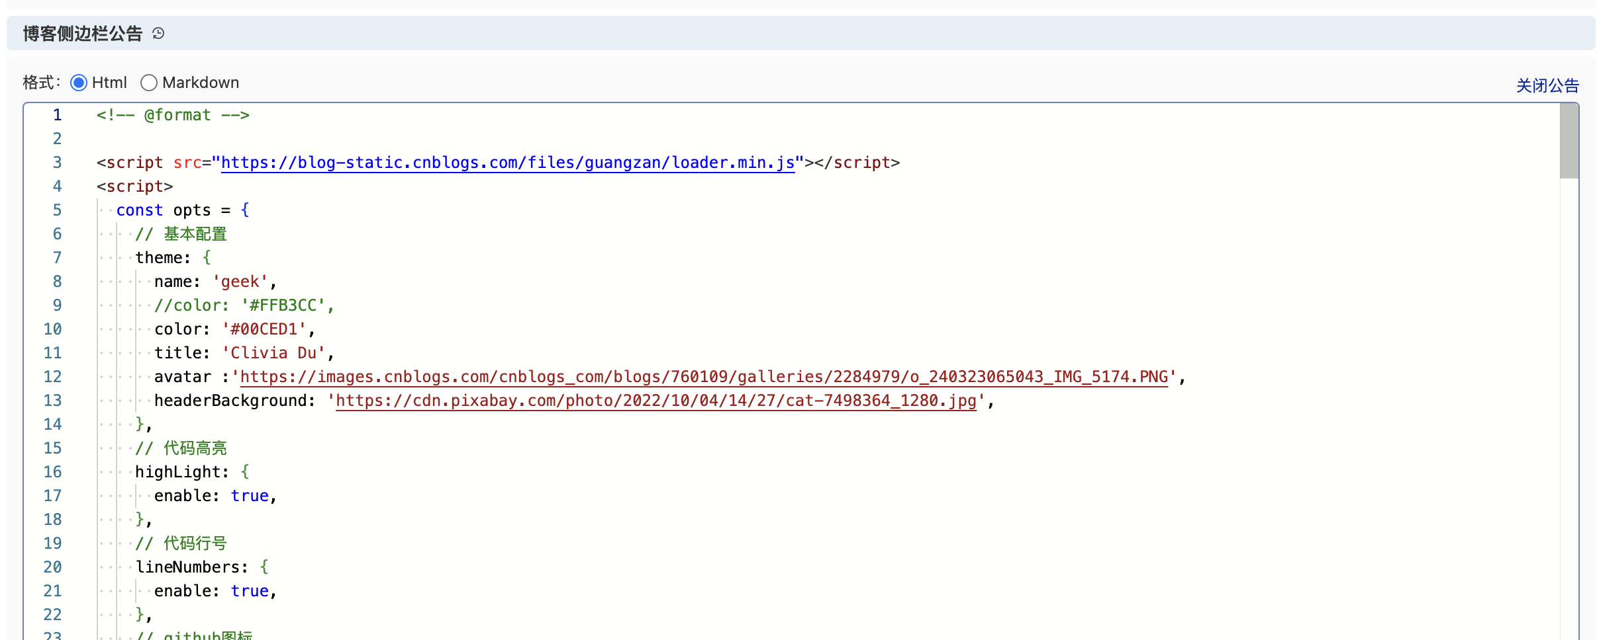
Task: Click the color value '#00CED1'
Action: pyautogui.click(x=264, y=329)
